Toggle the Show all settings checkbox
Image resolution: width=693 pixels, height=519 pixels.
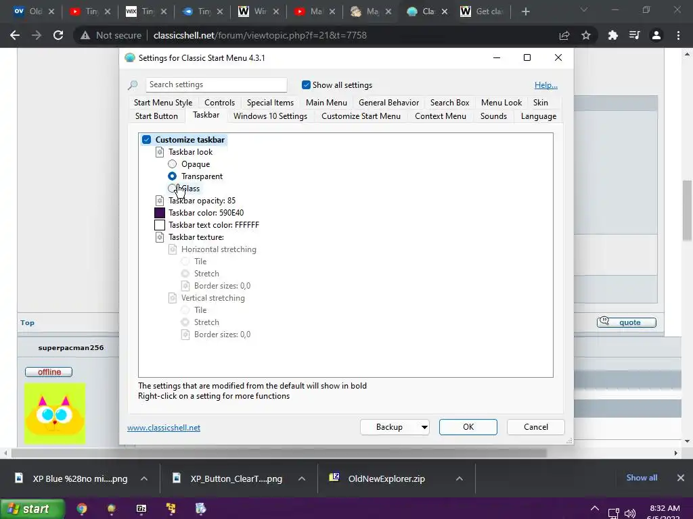click(x=306, y=84)
